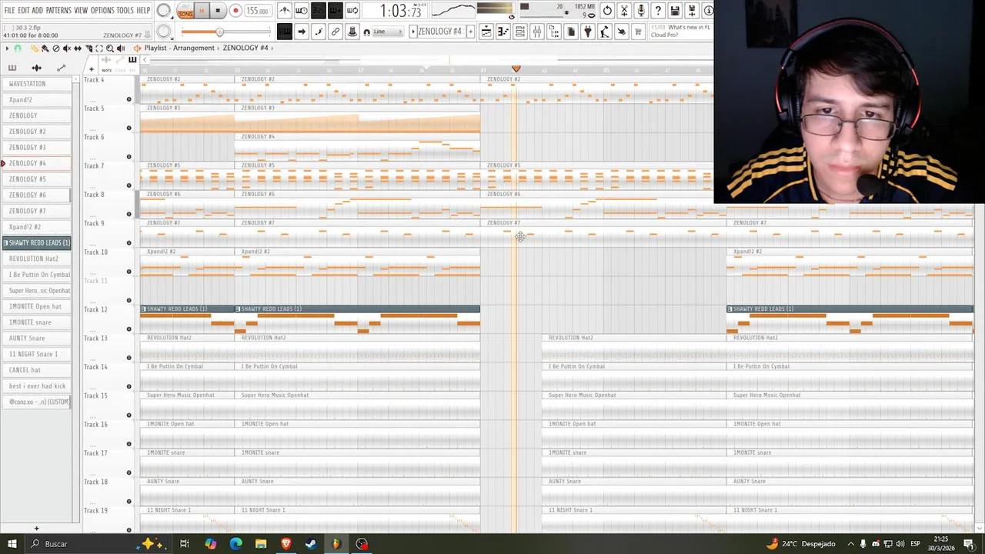Stop playback with stop button
Screen dimensions: 985x554
click(x=218, y=11)
